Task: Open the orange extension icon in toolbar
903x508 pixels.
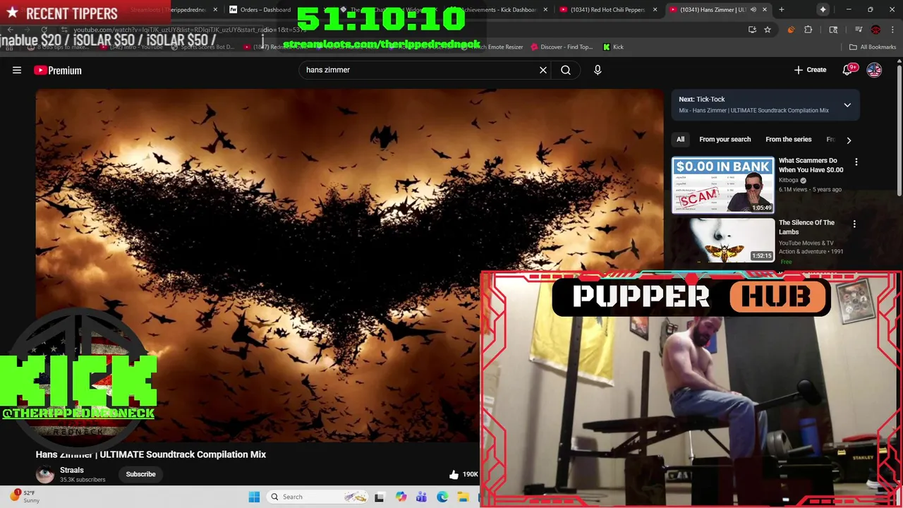Action: pos(791,30)
